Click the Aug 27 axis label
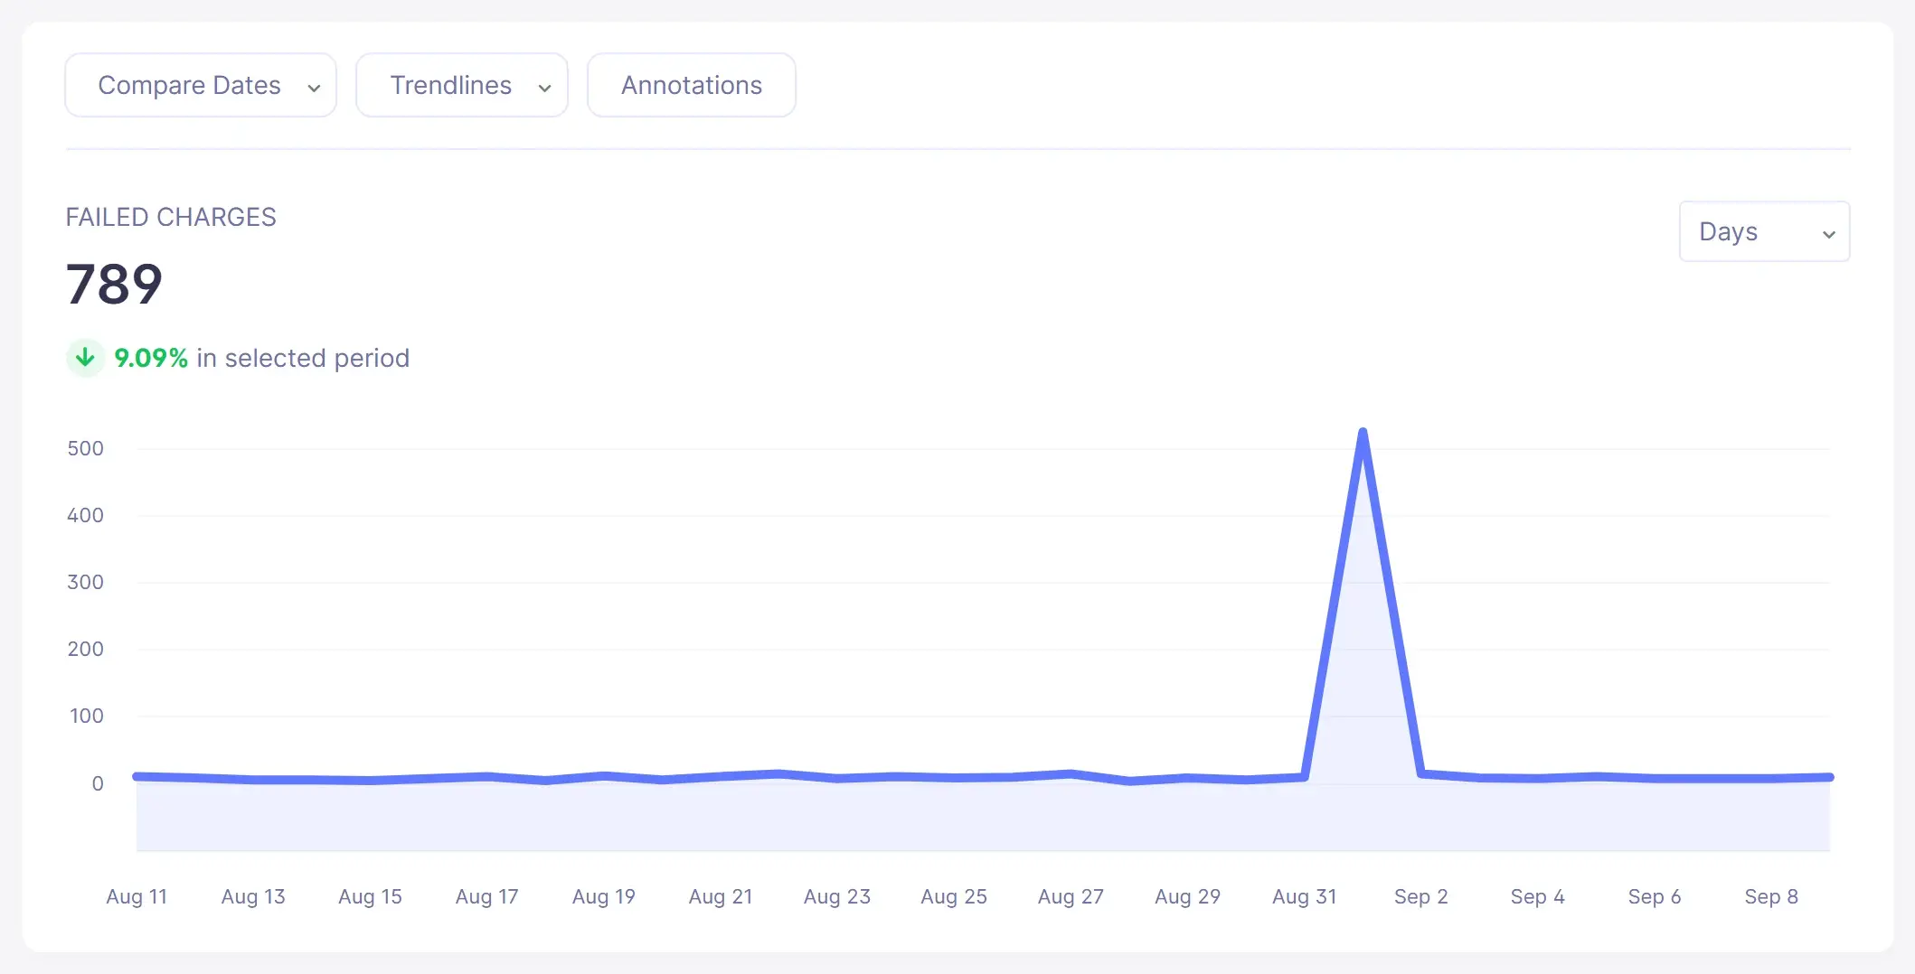 pyautogui.click(x=1071, y=896)
